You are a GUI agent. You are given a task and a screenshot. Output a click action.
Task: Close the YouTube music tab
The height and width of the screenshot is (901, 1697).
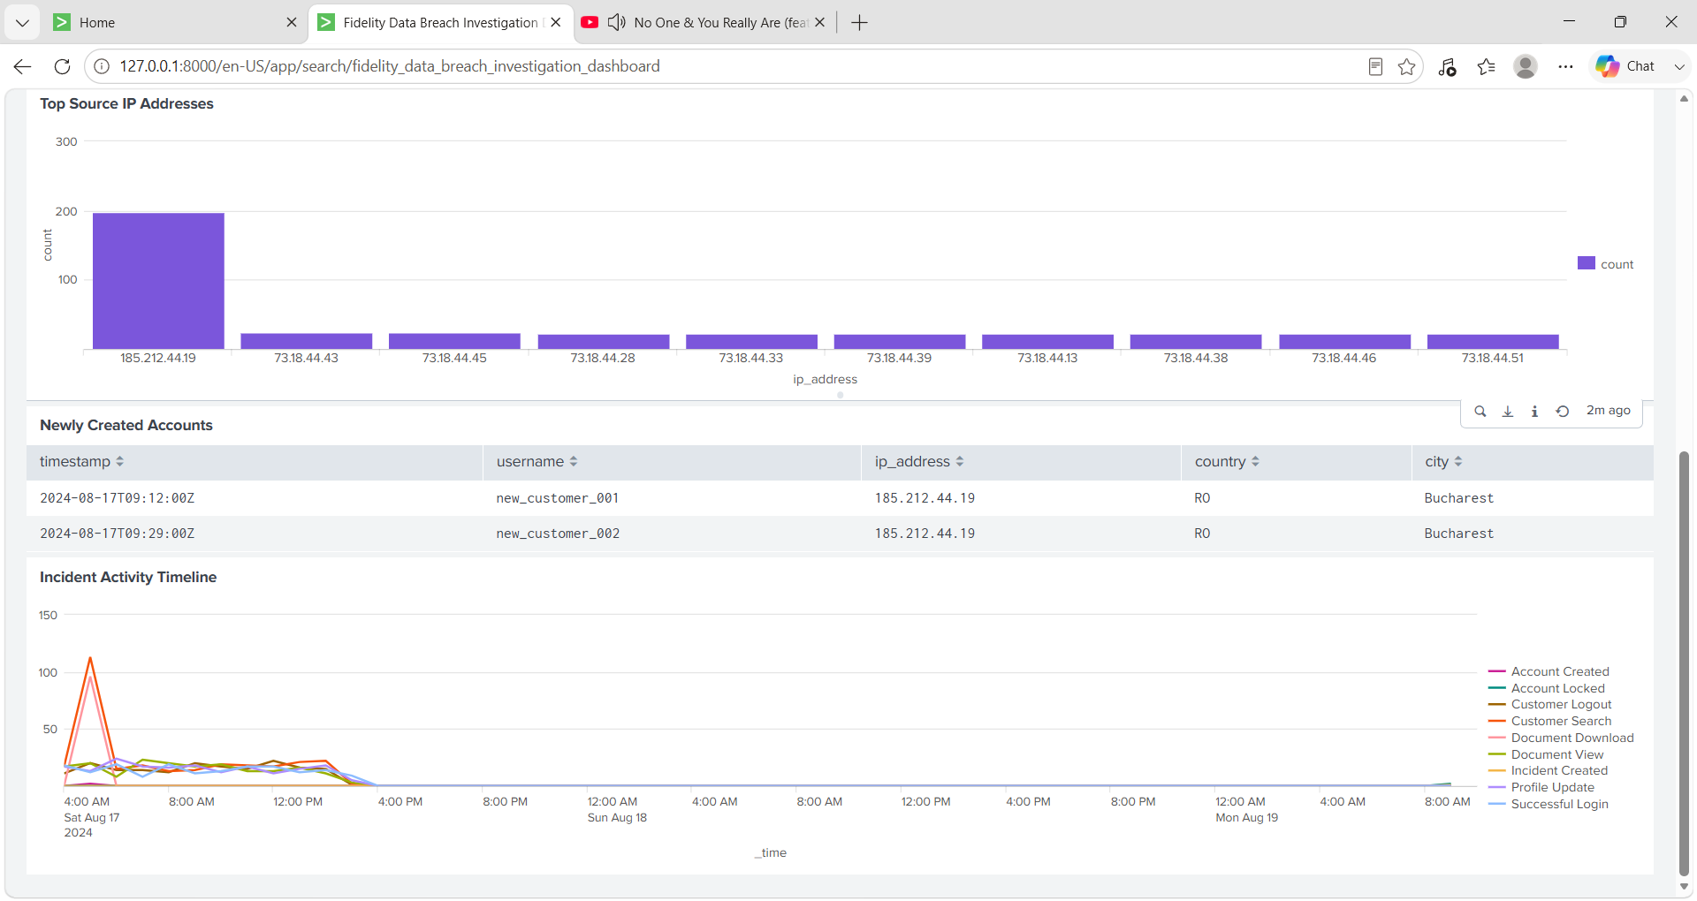820,22
